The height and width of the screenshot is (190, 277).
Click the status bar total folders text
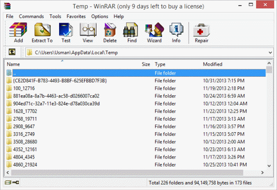200,183
